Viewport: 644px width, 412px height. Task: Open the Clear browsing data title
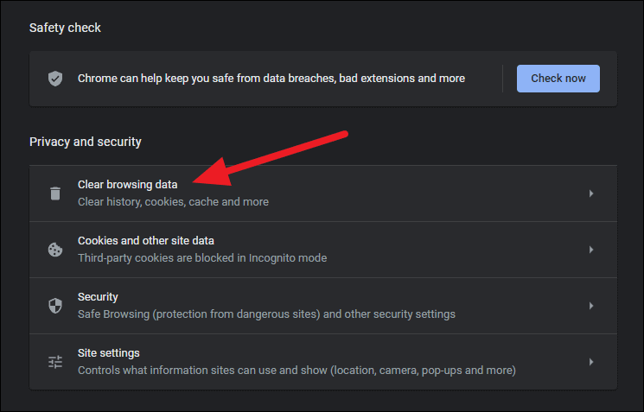pos(127,185)
